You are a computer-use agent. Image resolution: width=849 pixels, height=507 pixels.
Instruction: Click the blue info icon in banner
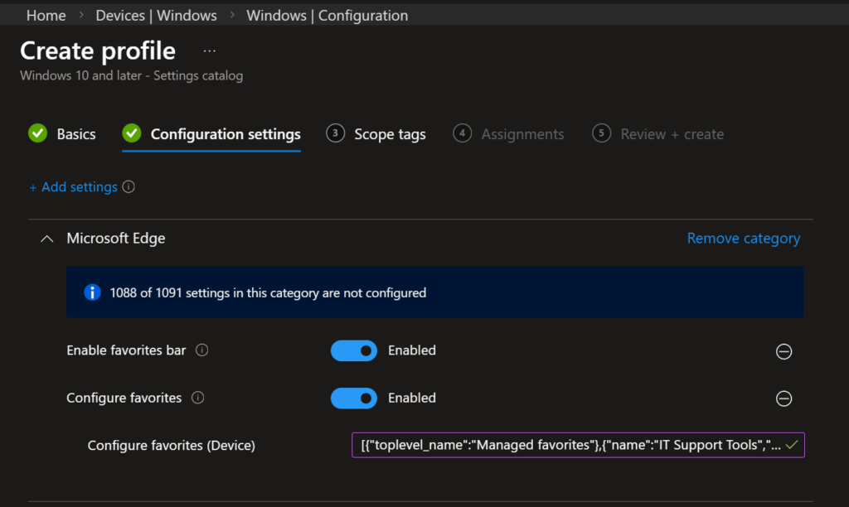click(x=92, y=292)
